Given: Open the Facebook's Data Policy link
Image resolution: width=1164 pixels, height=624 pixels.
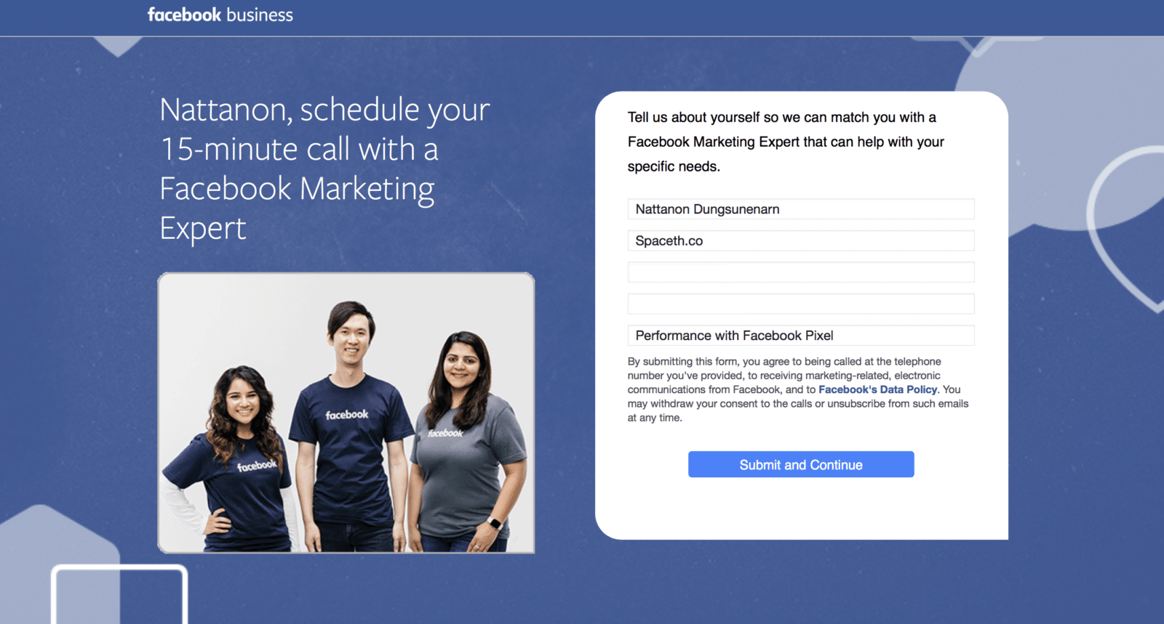Looking at the screenshot, I should point(877,390).
